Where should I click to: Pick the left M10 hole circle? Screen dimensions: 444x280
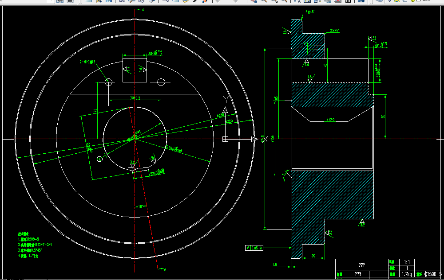(x=109, y=82)
